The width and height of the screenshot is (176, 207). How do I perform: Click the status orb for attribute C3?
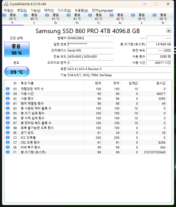8,137
